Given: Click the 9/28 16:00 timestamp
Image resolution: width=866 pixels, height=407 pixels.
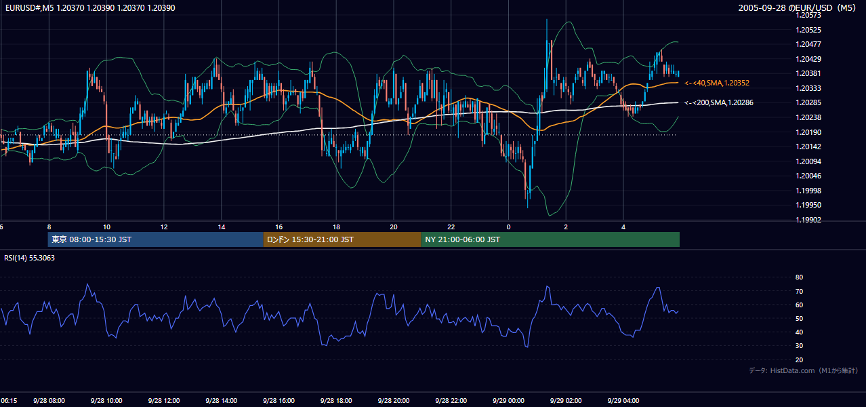Looking at the screenshot, I should (x=279, y=401).
